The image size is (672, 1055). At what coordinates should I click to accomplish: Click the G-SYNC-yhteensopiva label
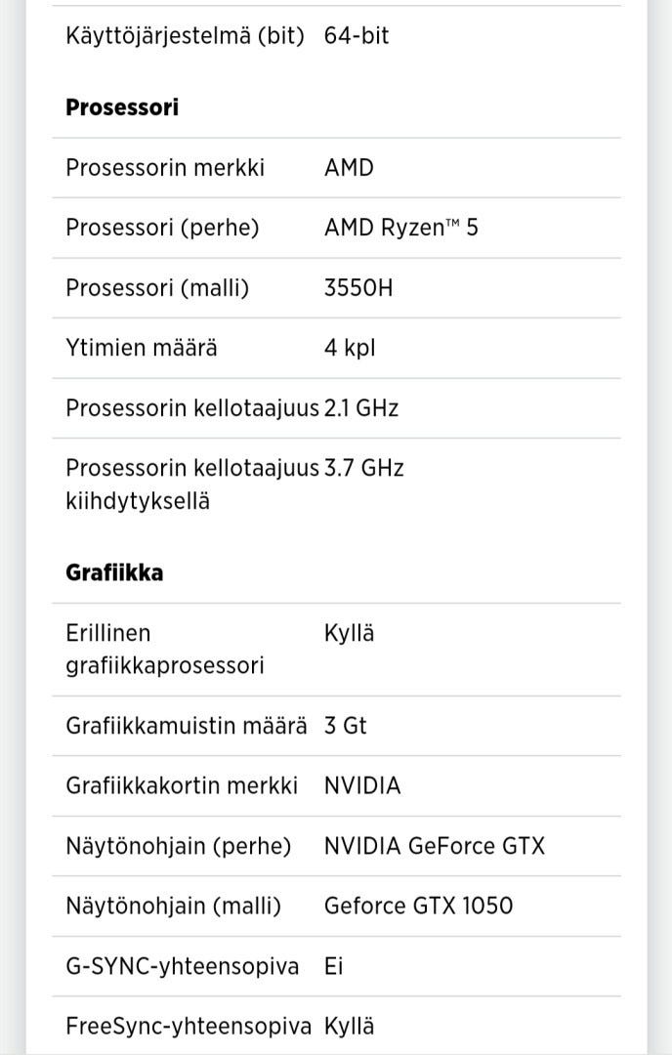click(183, 966)
